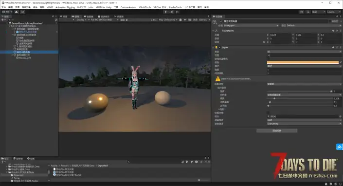This screenshot has height=186, width=343.
Task: Toggle the Light component enabled checkbox
Action: [x=220, y=47]
